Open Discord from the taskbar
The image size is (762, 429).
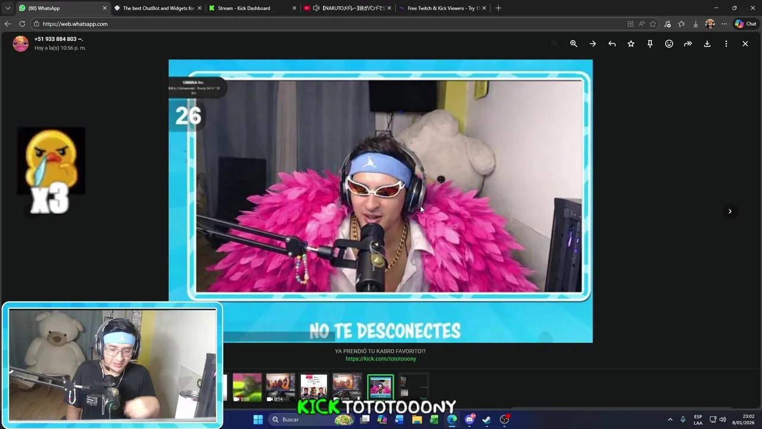click(x=470, y=419)
